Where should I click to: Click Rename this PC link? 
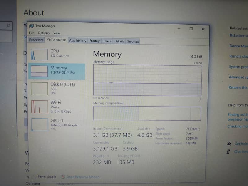[238, 87]
